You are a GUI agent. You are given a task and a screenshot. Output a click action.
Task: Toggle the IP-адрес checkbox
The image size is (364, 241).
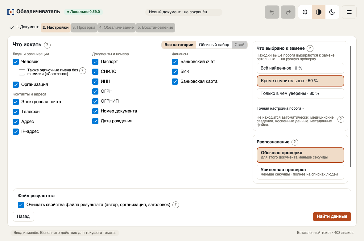(x=15, y=131)
